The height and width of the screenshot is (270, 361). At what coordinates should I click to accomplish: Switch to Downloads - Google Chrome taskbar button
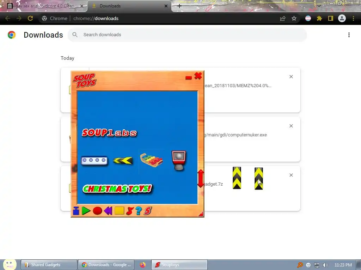[106, 265]
